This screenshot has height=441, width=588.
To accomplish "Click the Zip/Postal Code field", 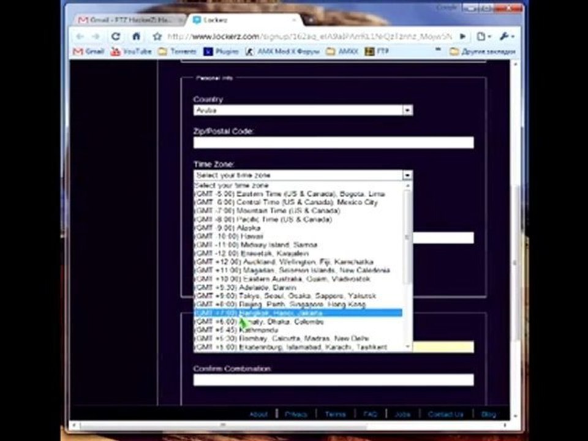I will click(x=333, y=143).
